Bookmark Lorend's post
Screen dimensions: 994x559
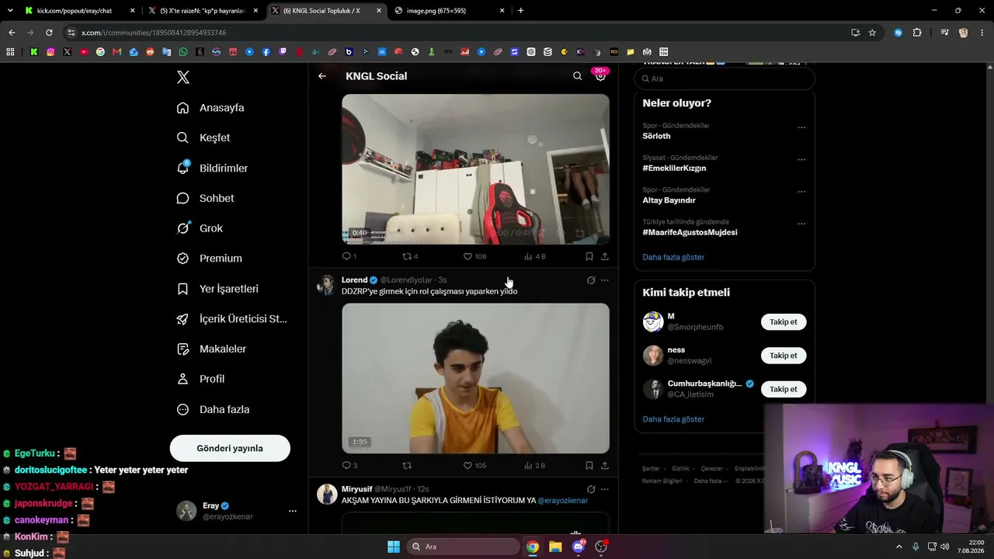589,466
